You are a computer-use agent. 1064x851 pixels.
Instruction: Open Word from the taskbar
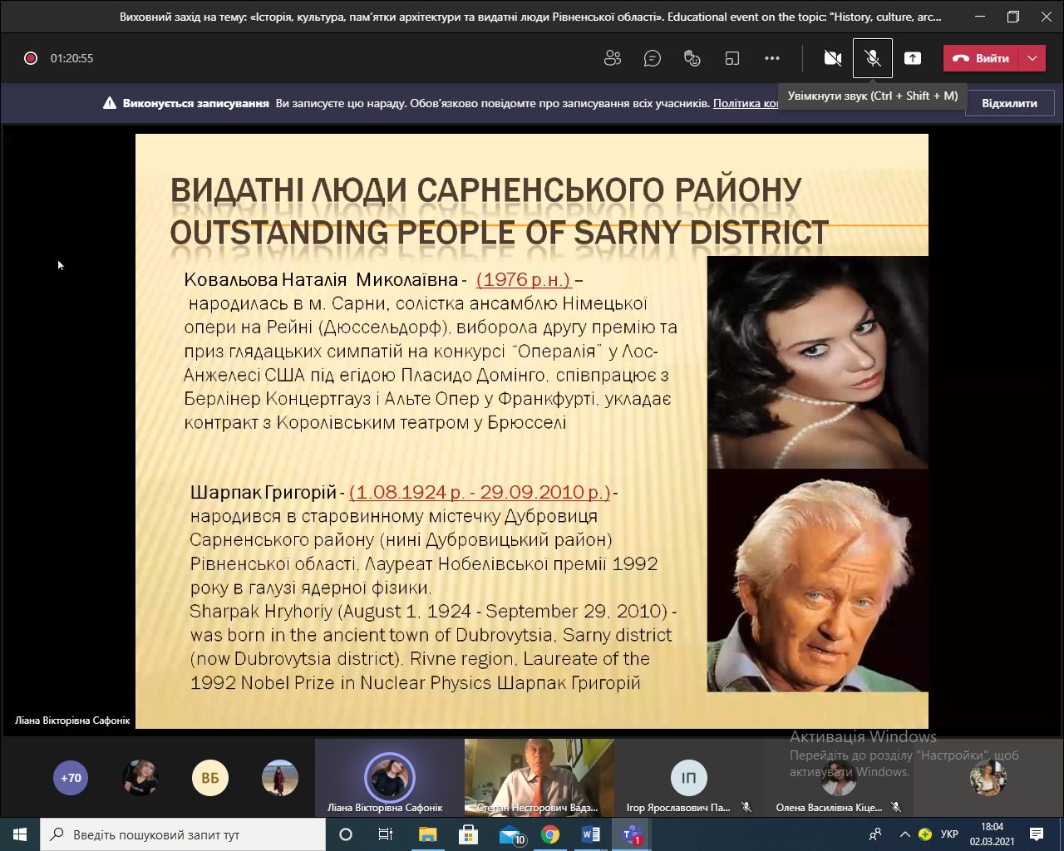point(591,834)
